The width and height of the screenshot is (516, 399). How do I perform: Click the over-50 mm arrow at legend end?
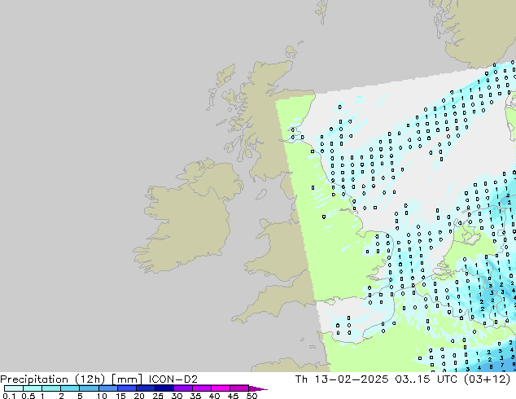coord(258,388)
